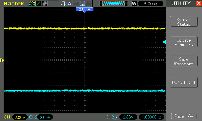The width and height of the screenshot is (202, 121).
Task: Select Save Waveform option
Action: 184,61
